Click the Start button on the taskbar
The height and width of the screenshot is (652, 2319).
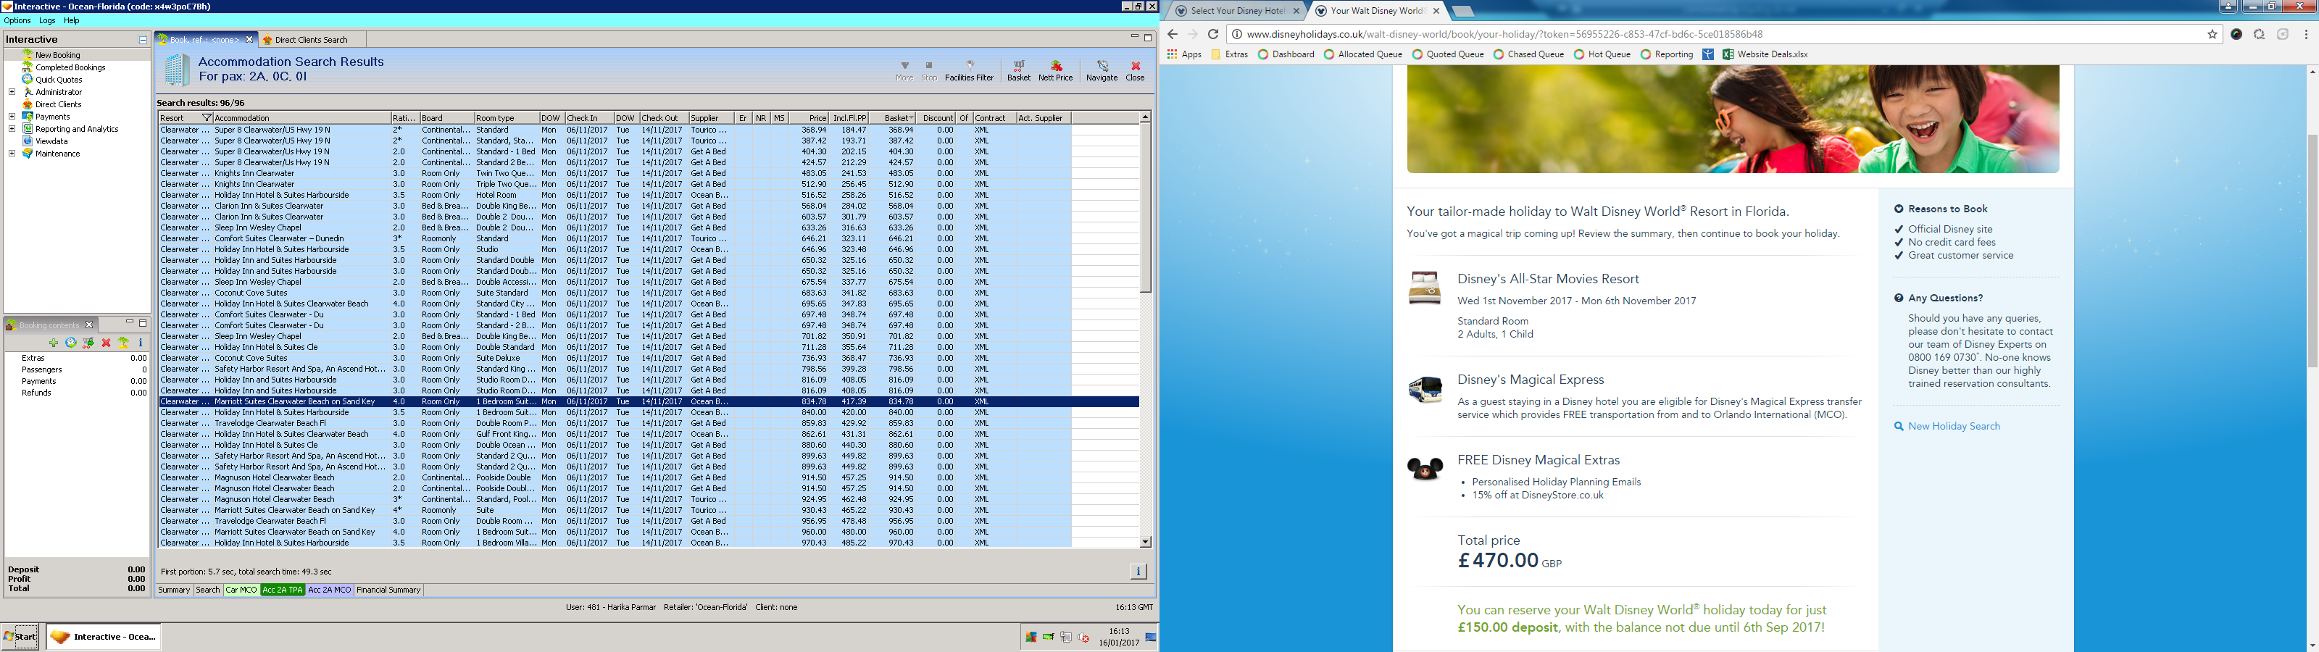19,637
